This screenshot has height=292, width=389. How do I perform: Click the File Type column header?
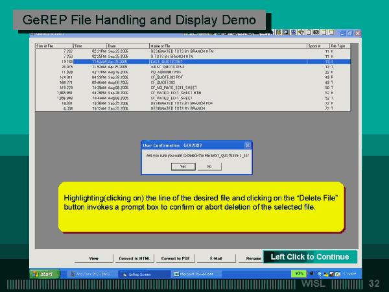[340, 46]
